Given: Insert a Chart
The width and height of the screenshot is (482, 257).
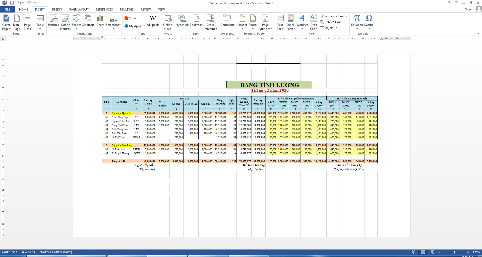Looking at the screenshot, I should click(x=100, y=21).
